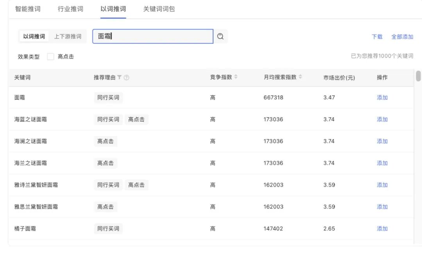422x255 pixels.
Task: Add the keyword 雅诗兰黛智妍面霜
Action: tap(382, 185)
